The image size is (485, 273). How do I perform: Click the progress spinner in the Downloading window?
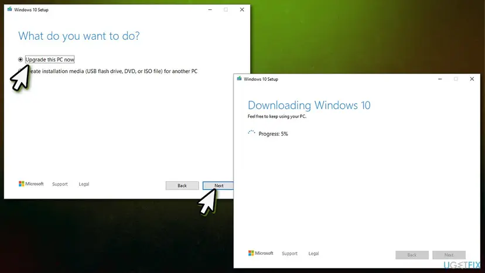point(251,134)
